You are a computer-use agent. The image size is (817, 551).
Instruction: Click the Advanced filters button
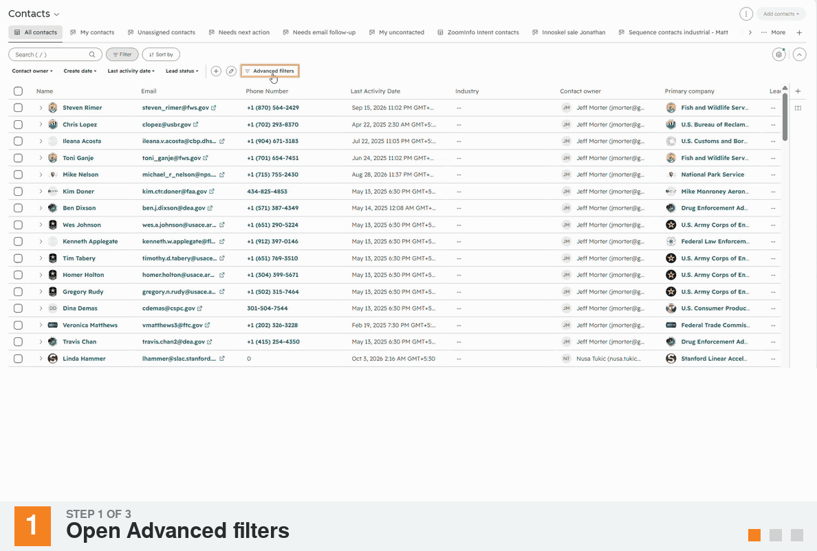click(270, 71)
